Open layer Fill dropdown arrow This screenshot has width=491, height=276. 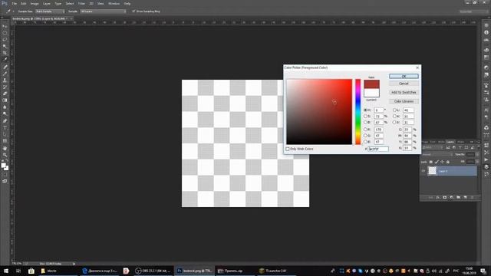click(x=477, y=162)
